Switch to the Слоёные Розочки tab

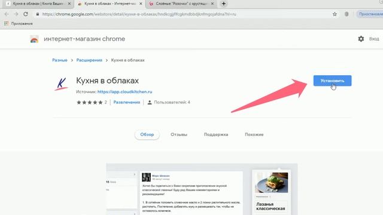pyautogui.click(x=181, y=4)
